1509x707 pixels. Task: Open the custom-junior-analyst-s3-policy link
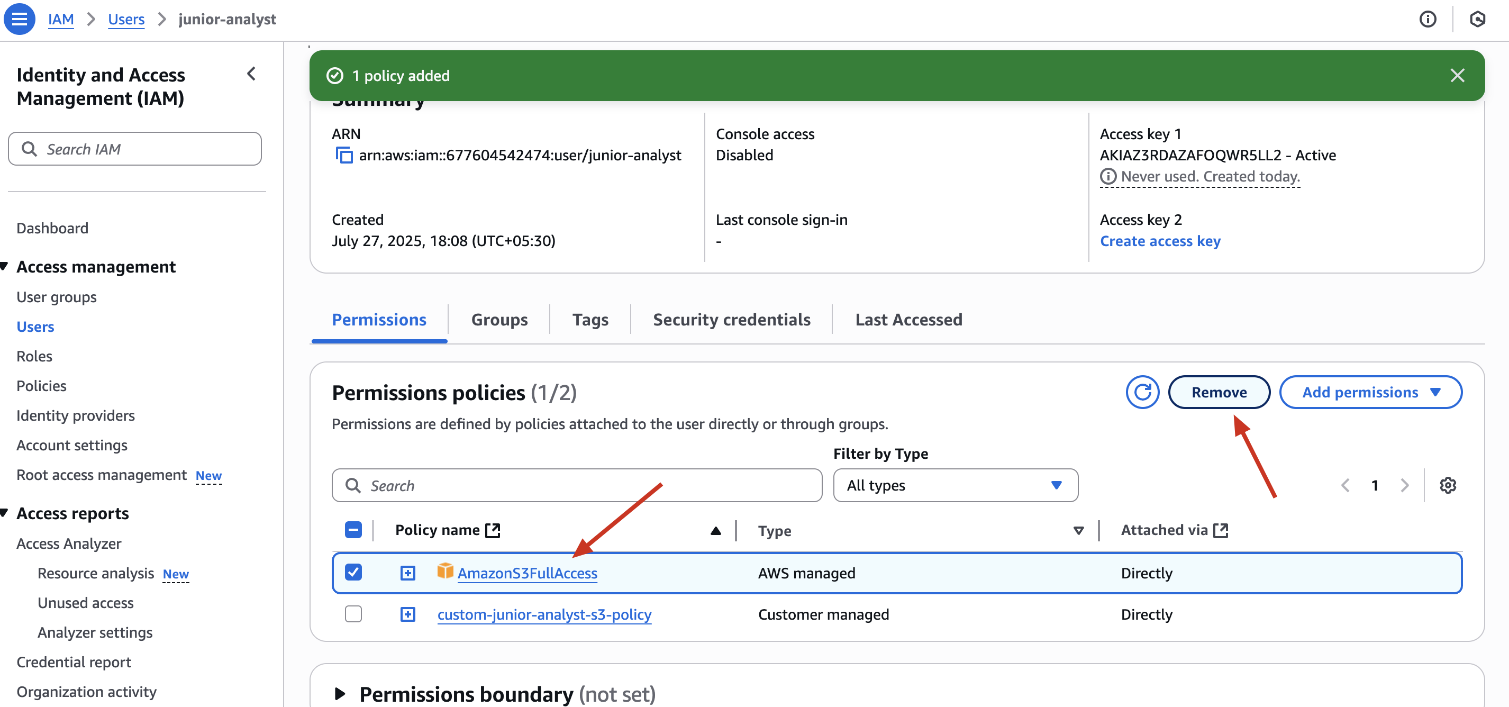(544, 614)
